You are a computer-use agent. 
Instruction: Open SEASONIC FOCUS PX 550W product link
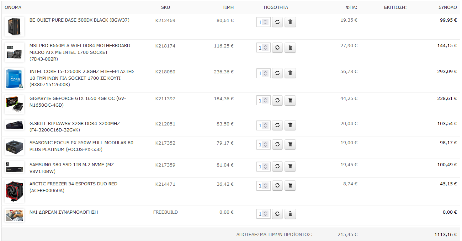(x=81, y=146)
